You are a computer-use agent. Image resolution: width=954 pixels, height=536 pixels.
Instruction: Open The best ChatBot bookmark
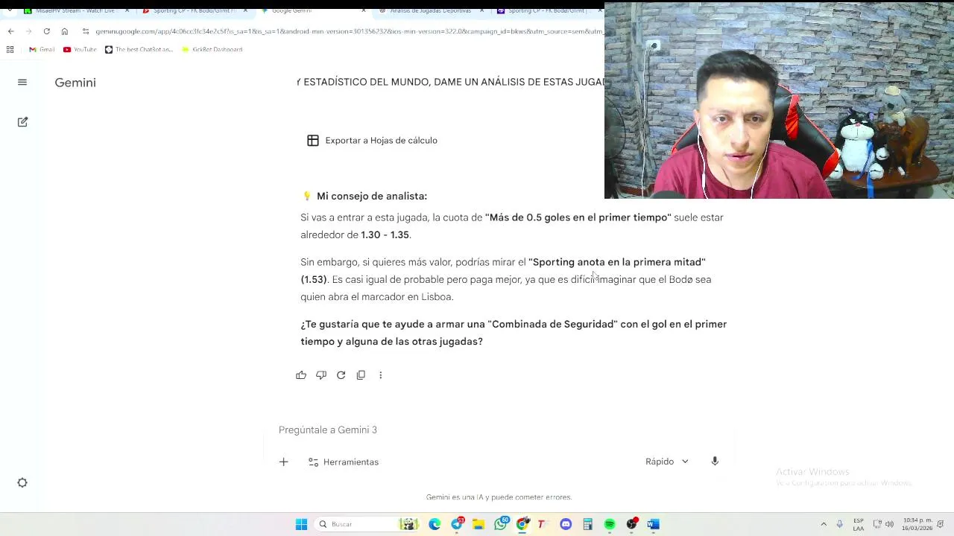(x=139, y=50)
